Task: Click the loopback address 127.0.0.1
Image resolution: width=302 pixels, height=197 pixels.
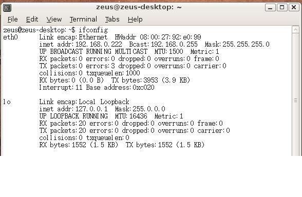Action: (x=91, y=109)
